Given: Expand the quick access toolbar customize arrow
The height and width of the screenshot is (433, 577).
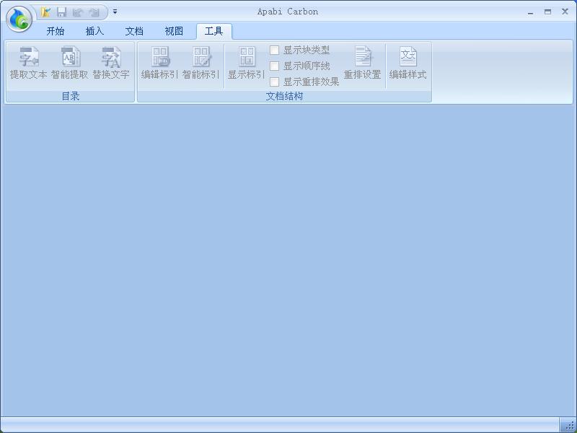Looking at the screenshot, I should coord(115,12).
